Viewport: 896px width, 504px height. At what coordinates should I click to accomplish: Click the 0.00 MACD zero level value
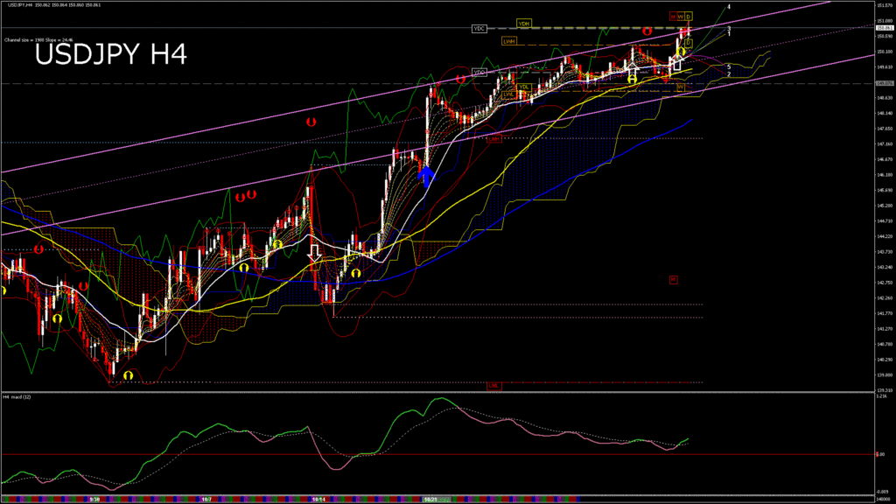pos(880,454)
